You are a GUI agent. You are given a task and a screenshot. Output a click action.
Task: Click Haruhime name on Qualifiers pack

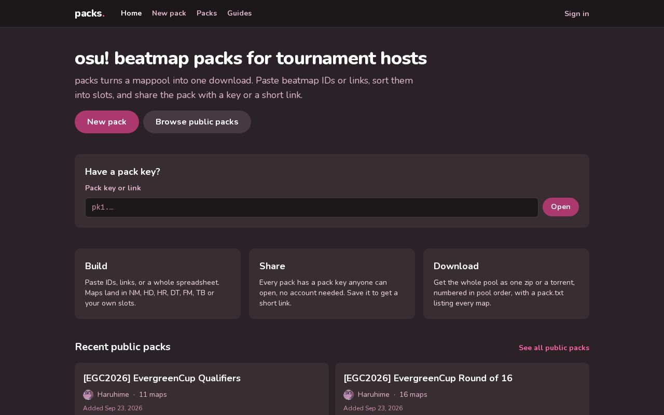pos(113,395)
